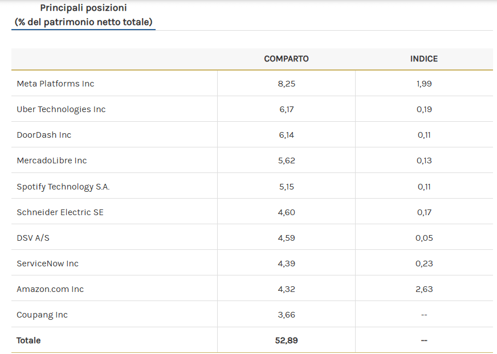Click the 52,89 total Comparto value
This screenshot has height=354, width=497.
[x=287, y=340]
